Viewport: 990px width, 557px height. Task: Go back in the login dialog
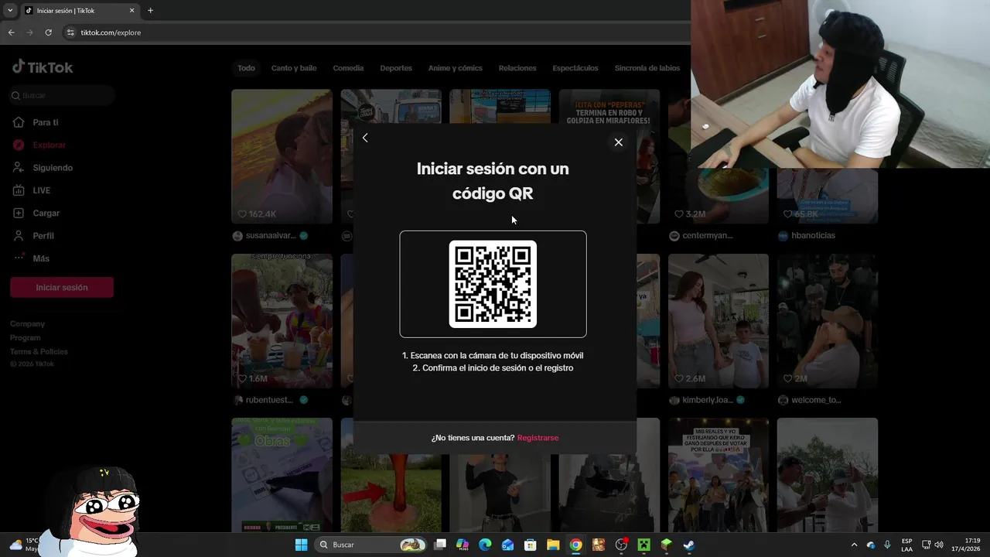click(365, 138)
